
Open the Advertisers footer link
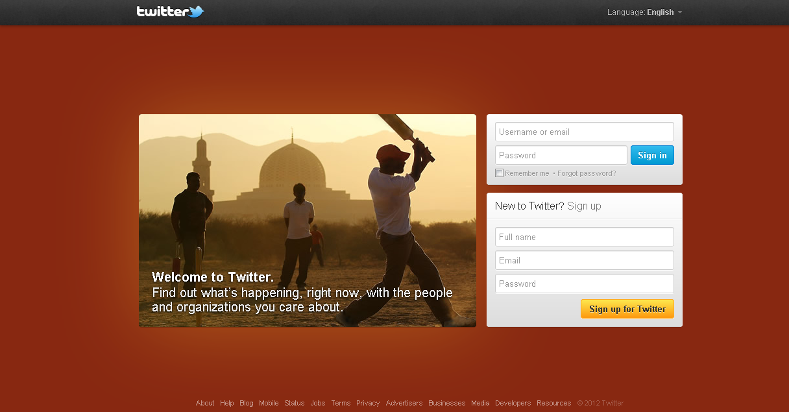[x=404, y=403]
